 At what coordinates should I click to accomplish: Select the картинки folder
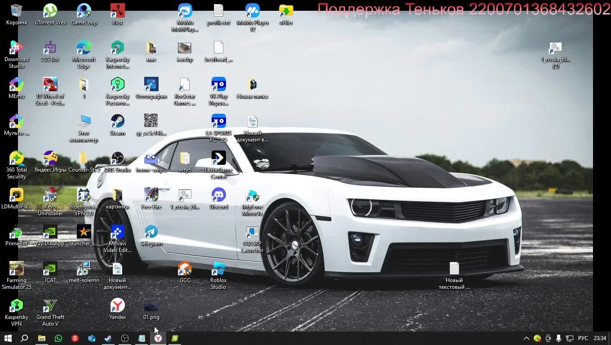pos(117,199)
